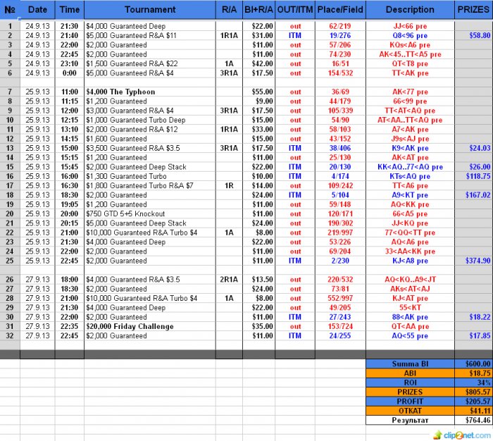Image resolution: width=493 pixels, height=441 pixels.
Task: Select row number 32
Action: pyautogui.click(x=10, y=336)
